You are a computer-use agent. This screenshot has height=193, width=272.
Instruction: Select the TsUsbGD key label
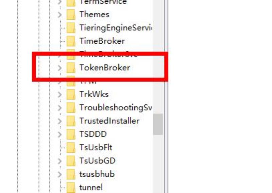coord(97,161)
